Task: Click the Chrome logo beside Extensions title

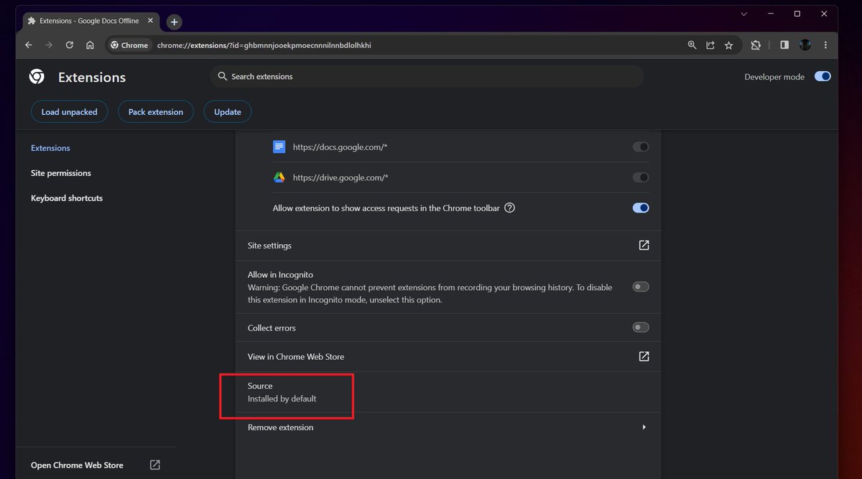Action: pyautogui.click(x=37, y=77)
